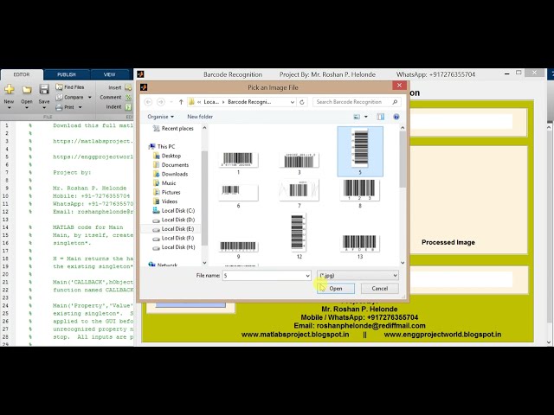Viewport: 554px width, 415px height.
Task: Select barcode image thumbnail 7
Action: coord(299,190)
